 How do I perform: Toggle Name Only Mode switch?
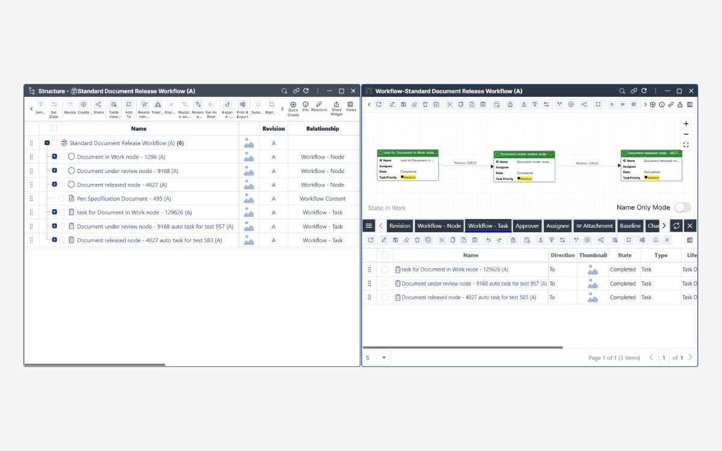(x=682, y=207)
